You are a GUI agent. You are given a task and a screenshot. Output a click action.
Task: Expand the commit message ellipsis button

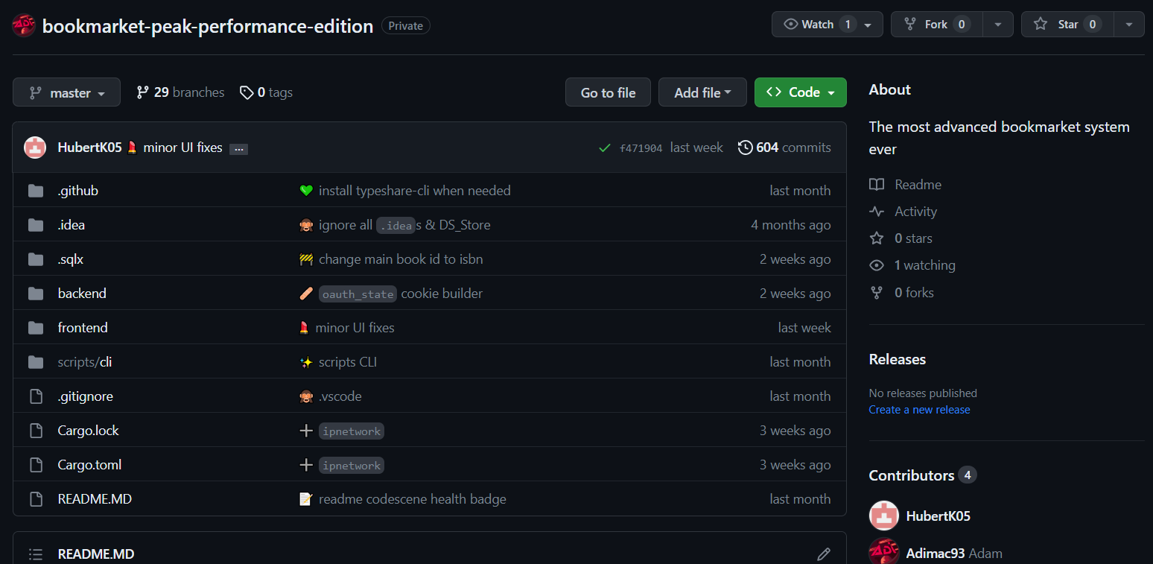point(238,148)
